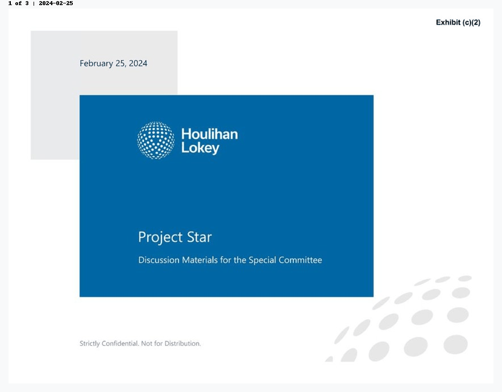The height and width of the screenshot is (392, 502).
Task: Click the 'Project Star' title
Action: (x=175, y=237)
